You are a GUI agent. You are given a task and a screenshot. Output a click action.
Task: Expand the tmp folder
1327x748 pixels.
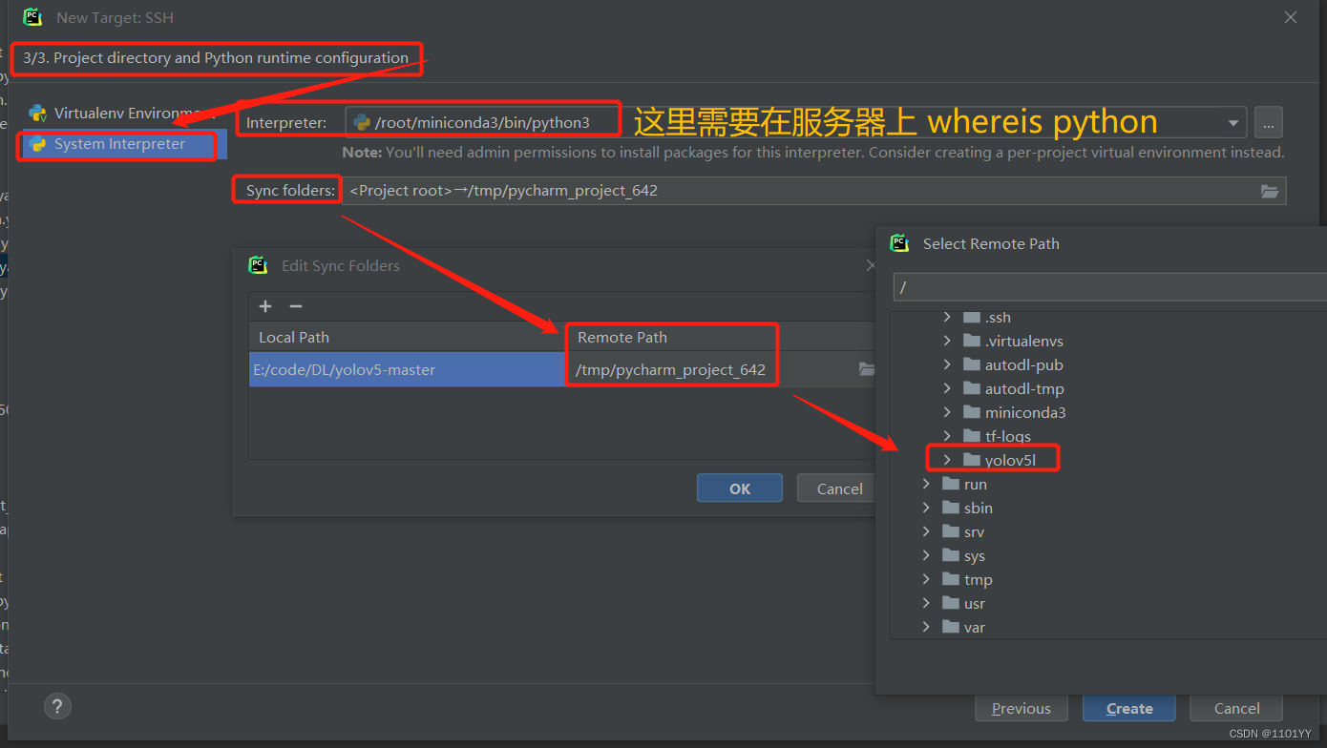926,579
